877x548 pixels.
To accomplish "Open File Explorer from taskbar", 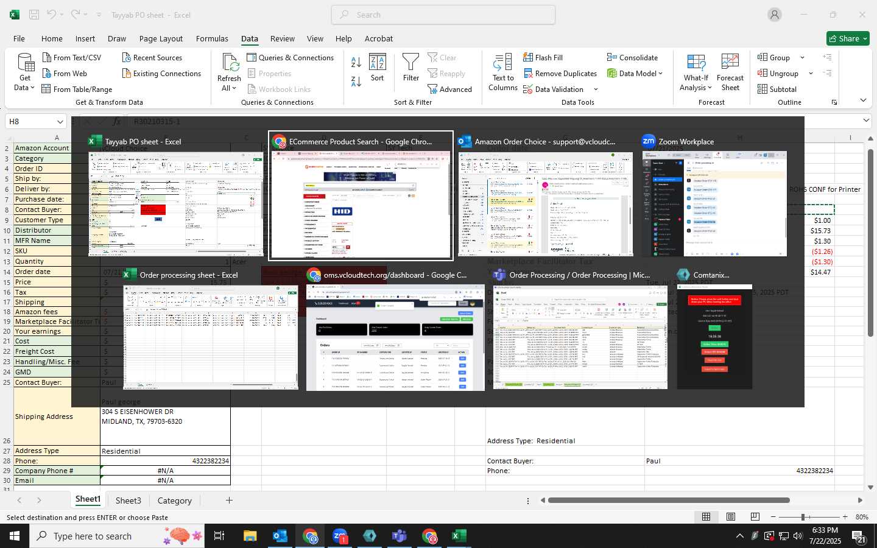I will 250,536.
